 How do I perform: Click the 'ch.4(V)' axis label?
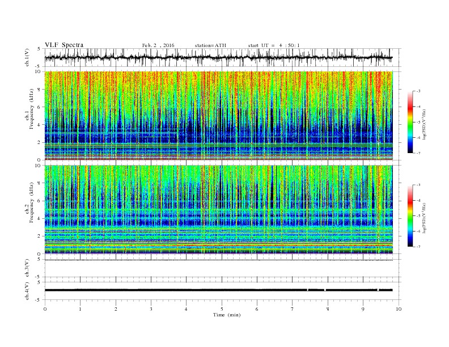tap(27, 291)
